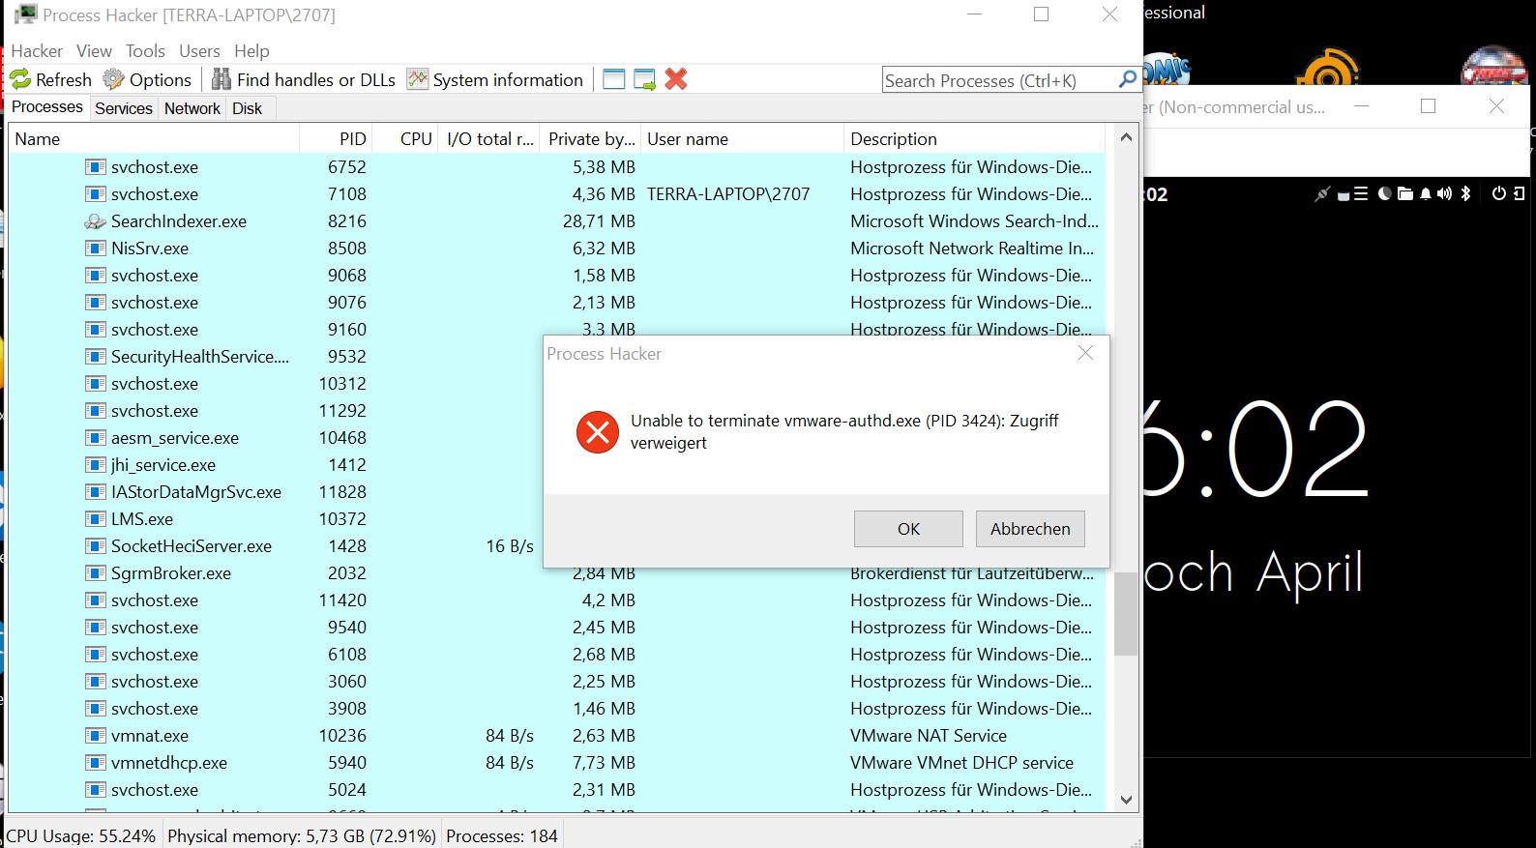This screenshot has height=848, width=1536.
Task: Click the power icon in VM status bar
Action: click(x=1498, y=193)
